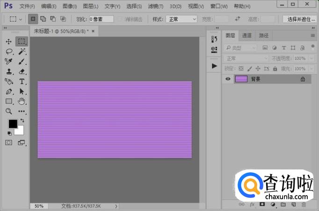Select the Move tool
This screenshot has width=319, height=211.
tap(9, 42)
